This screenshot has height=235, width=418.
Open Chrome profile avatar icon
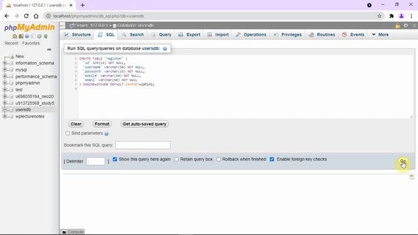(x=402, y=16)
